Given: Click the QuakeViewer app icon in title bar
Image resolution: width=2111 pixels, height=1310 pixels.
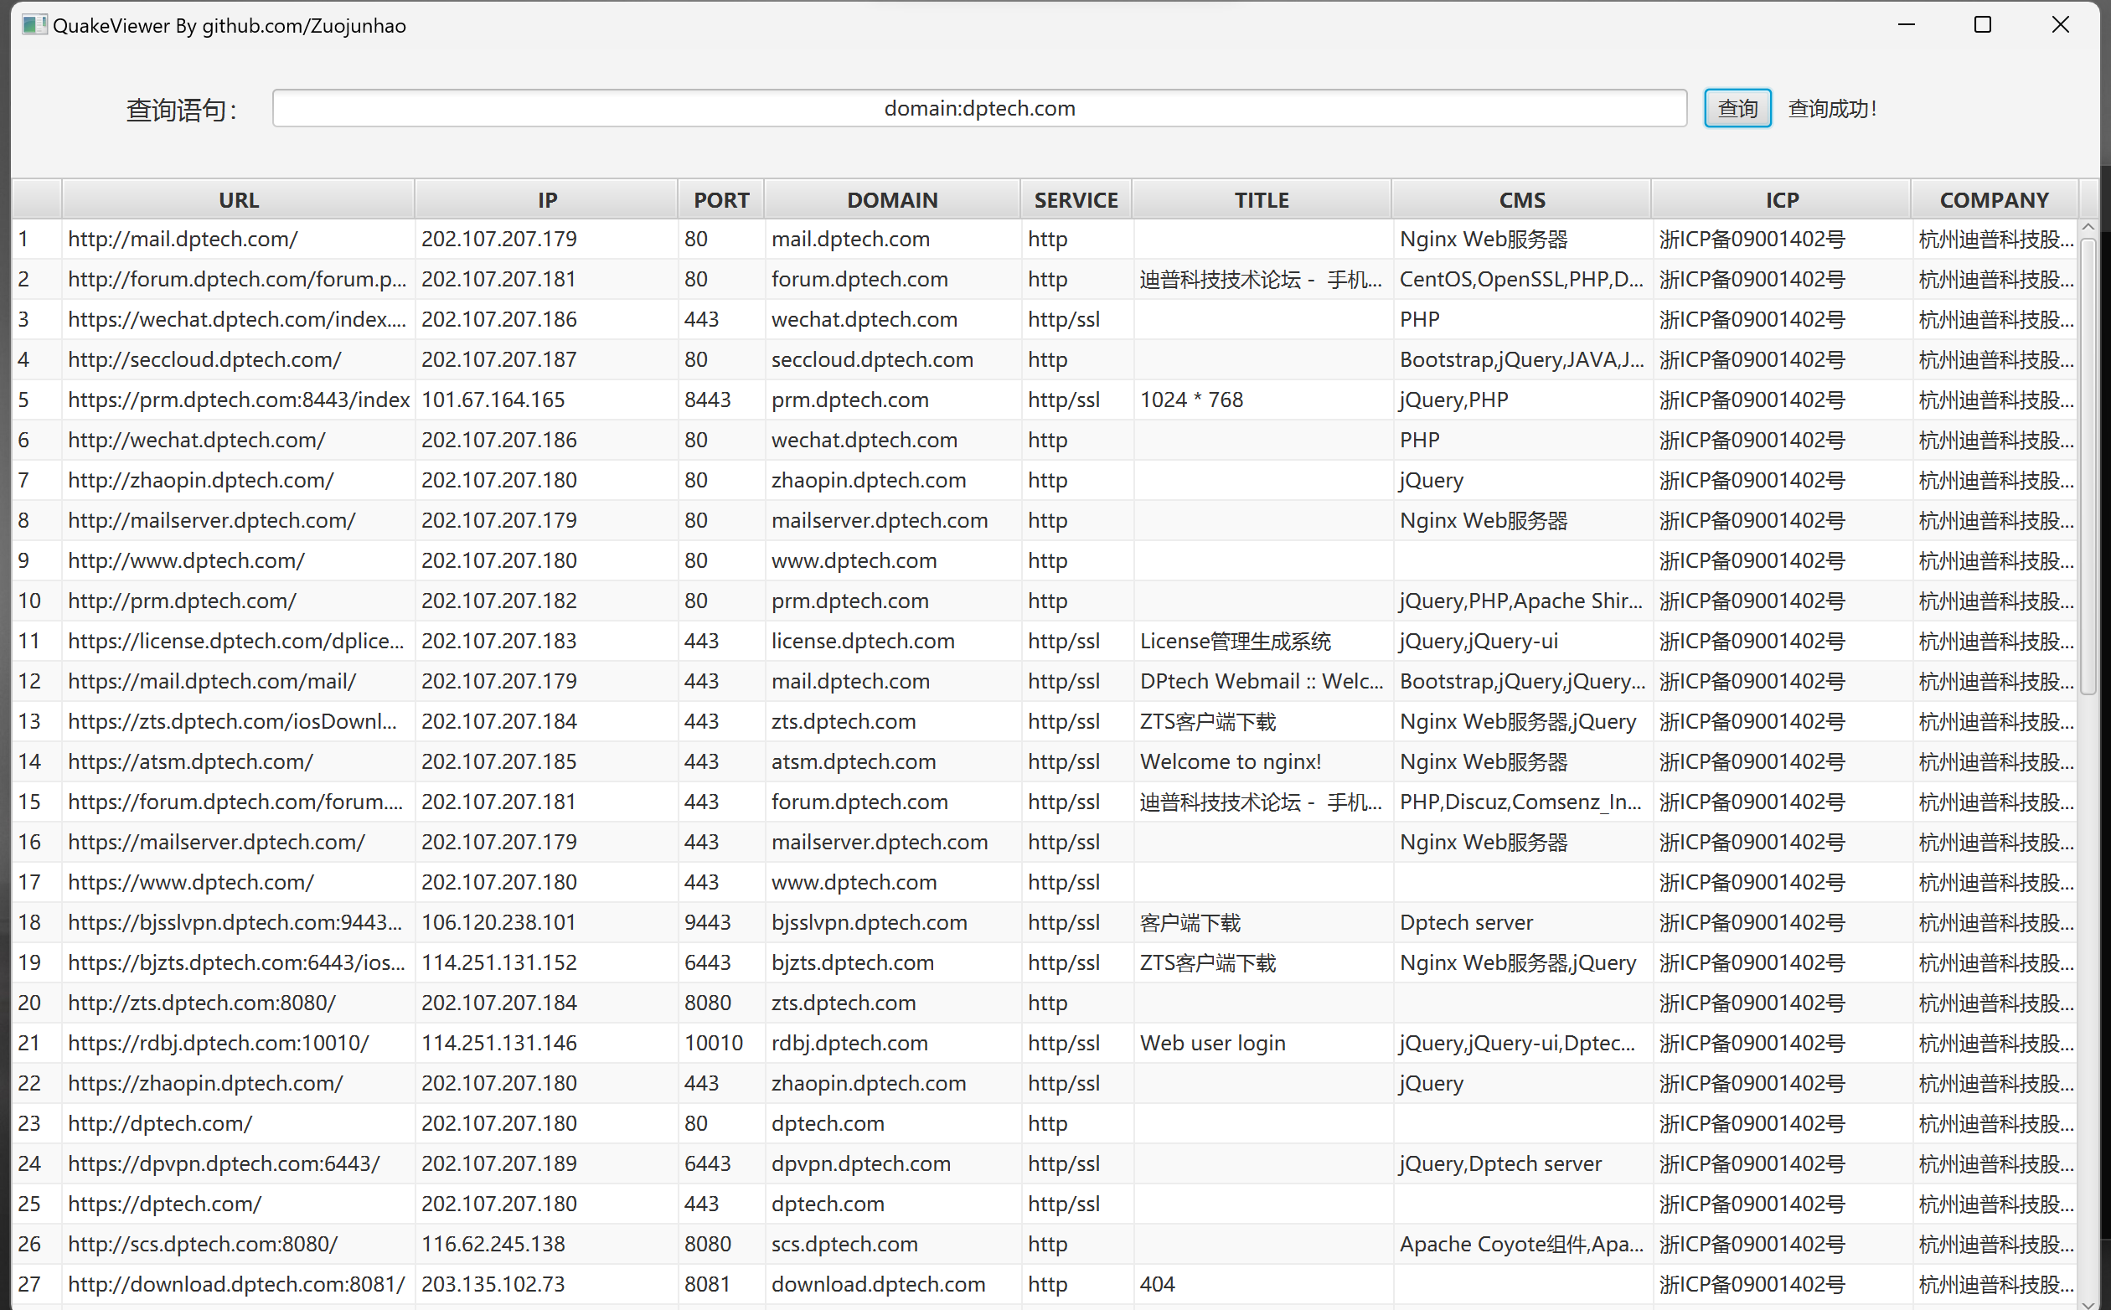Looking at the screenshot, I should pyautogui.click(x=34, y=24).
